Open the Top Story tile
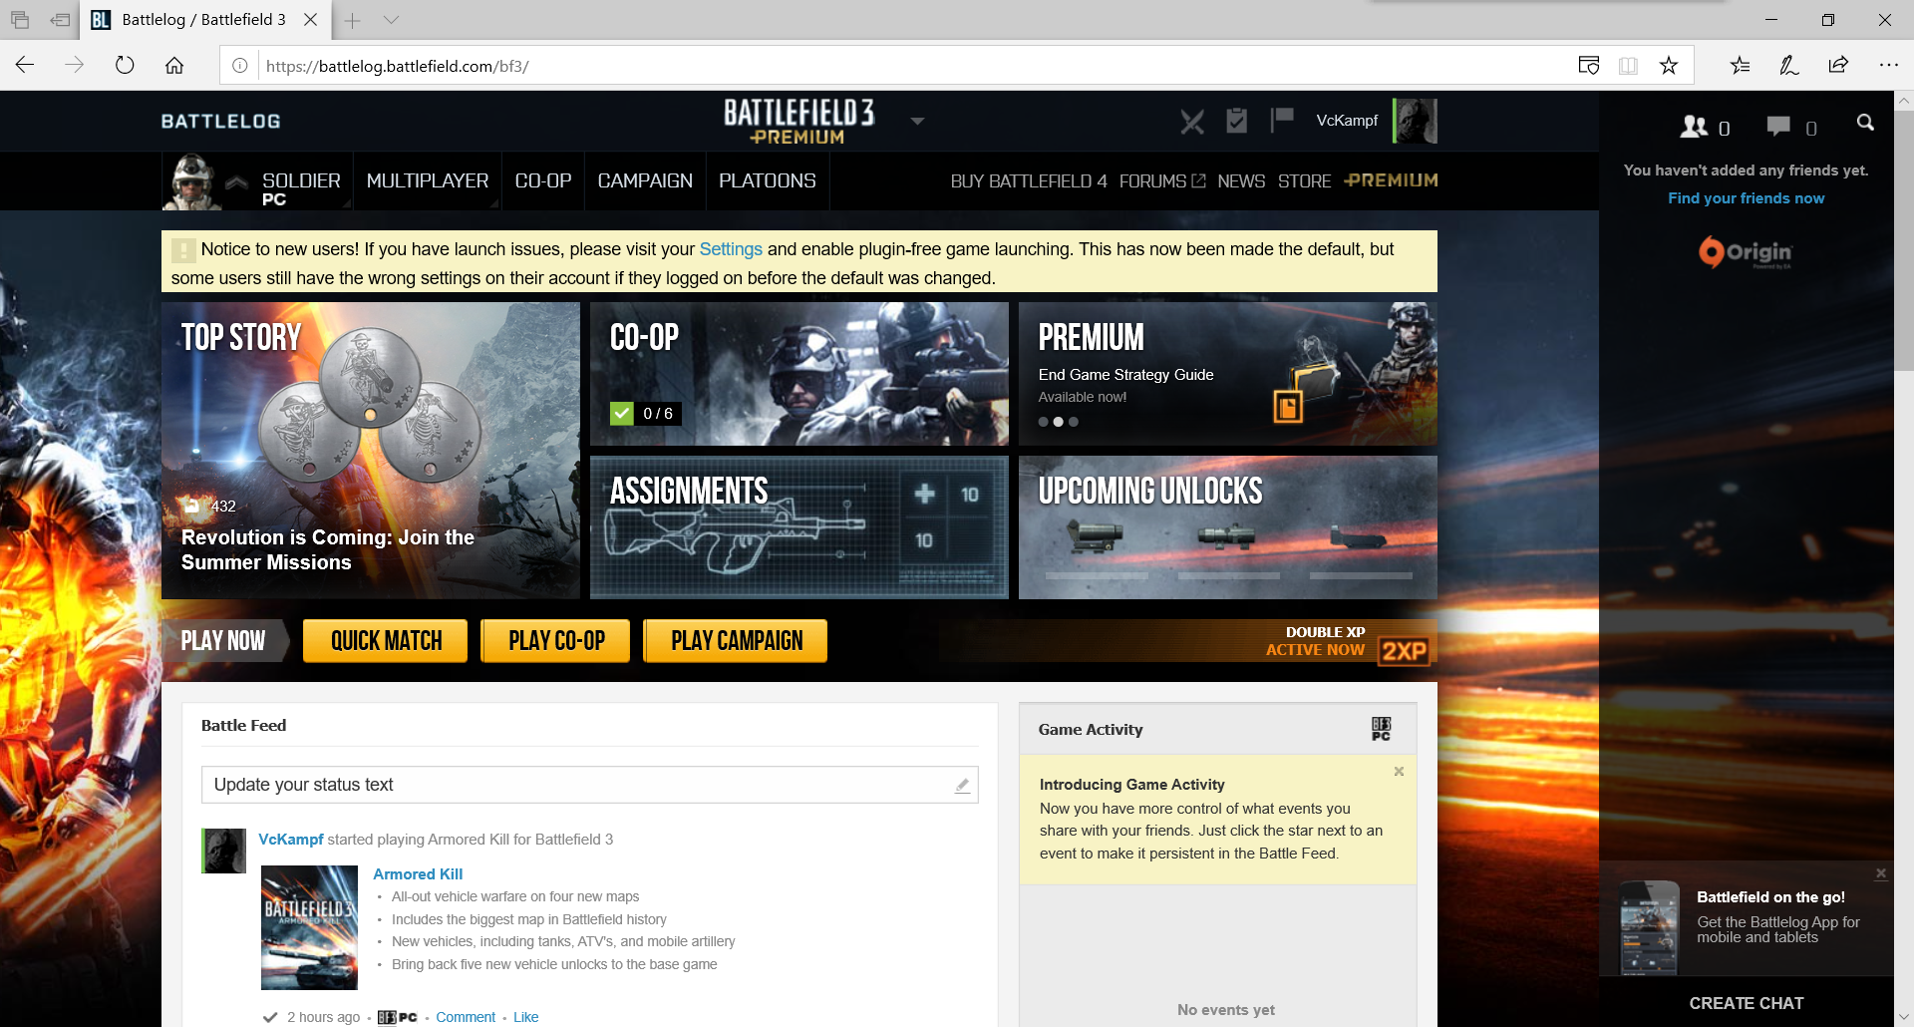 [x=371, y=451]
